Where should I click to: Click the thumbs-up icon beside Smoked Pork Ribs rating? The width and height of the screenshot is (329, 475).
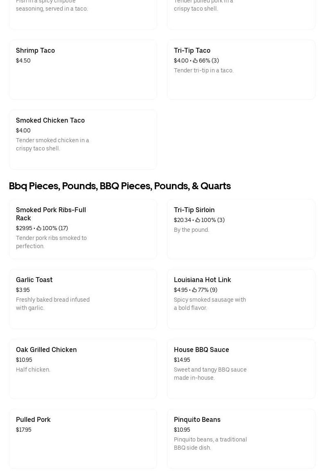pos(39,228)
